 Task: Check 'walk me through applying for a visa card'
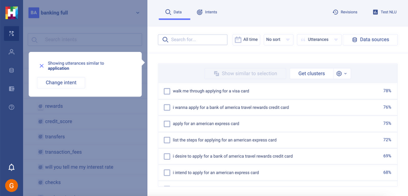click(167, 91)
